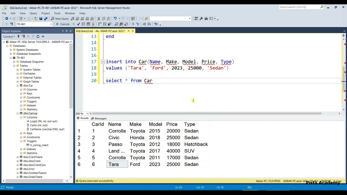Viewport: 347px width, 195px height.
Task: Click the Navigate Backward arrow icon
Action: (x=7, y=19)
